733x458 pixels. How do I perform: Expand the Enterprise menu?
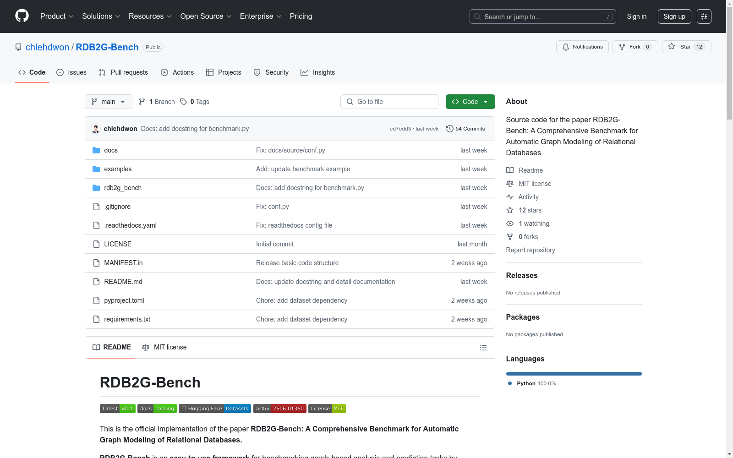[x=261, y=16]
